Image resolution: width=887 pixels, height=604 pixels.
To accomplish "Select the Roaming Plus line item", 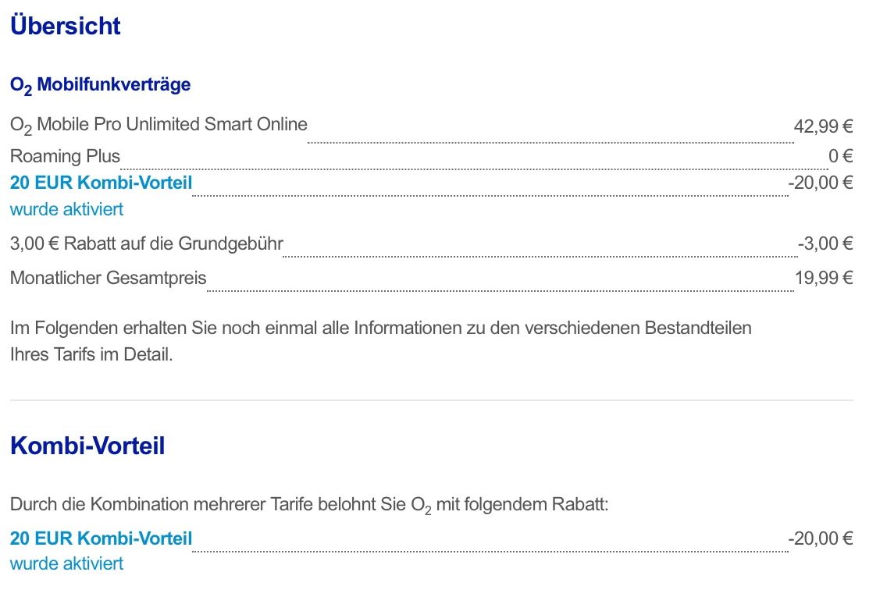I will point(65,156).
